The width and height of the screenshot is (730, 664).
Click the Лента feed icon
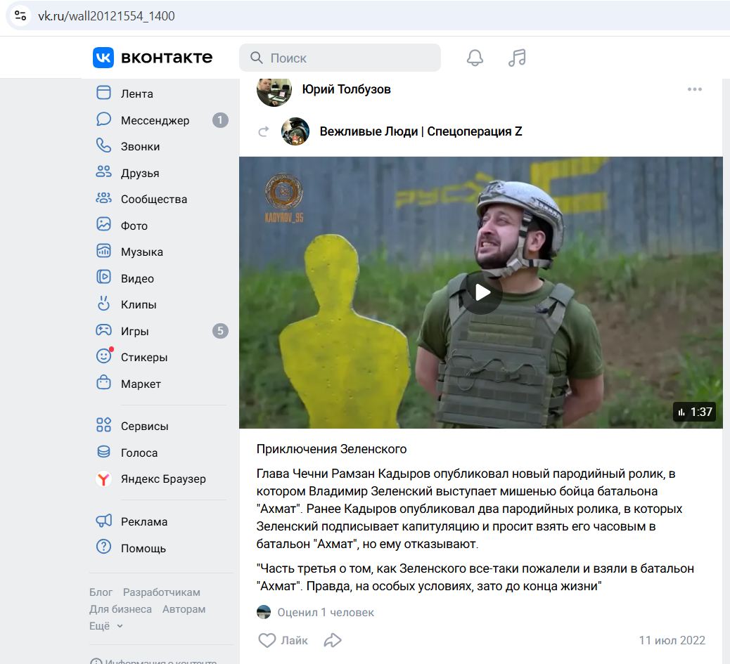pyautogui.click(x=103, y=93)
